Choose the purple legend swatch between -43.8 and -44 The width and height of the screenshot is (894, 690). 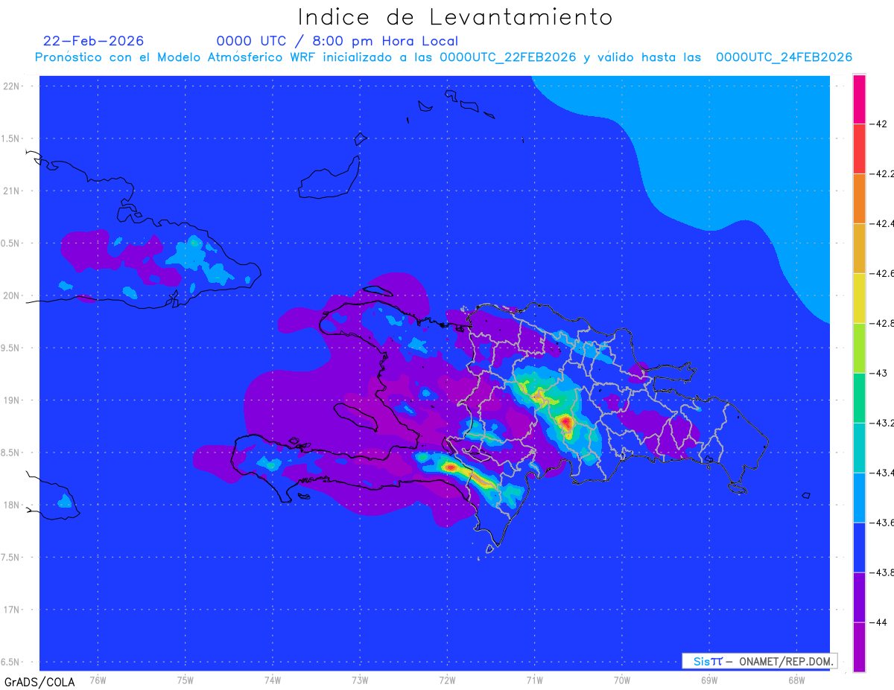pyautogui.click(x=859, y=598)
